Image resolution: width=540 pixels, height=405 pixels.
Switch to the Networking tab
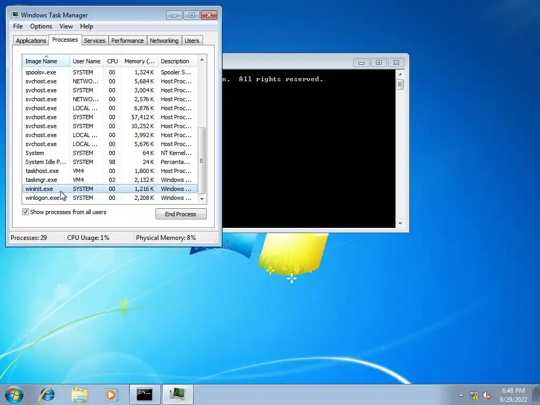(164, 40)
